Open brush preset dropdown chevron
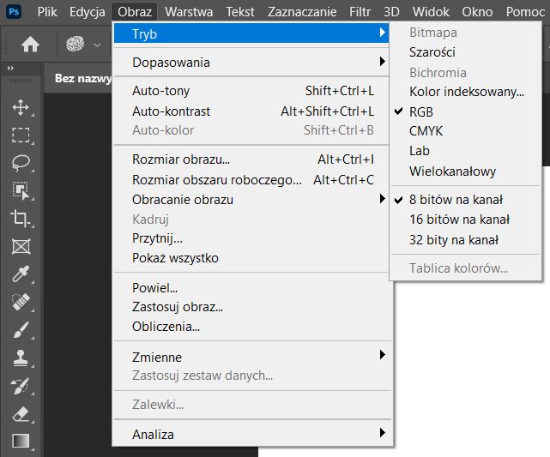Viewport: 550px width, 457px height. click(97, 45)
